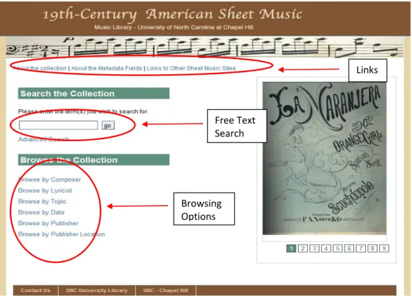Select slideshow page 5

pos(337,249)
